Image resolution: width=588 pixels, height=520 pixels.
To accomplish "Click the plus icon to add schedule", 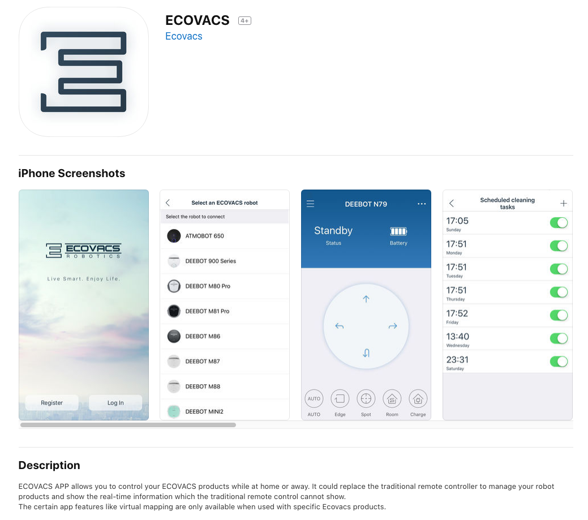I will pyautogui.click(x=563, y=204).
